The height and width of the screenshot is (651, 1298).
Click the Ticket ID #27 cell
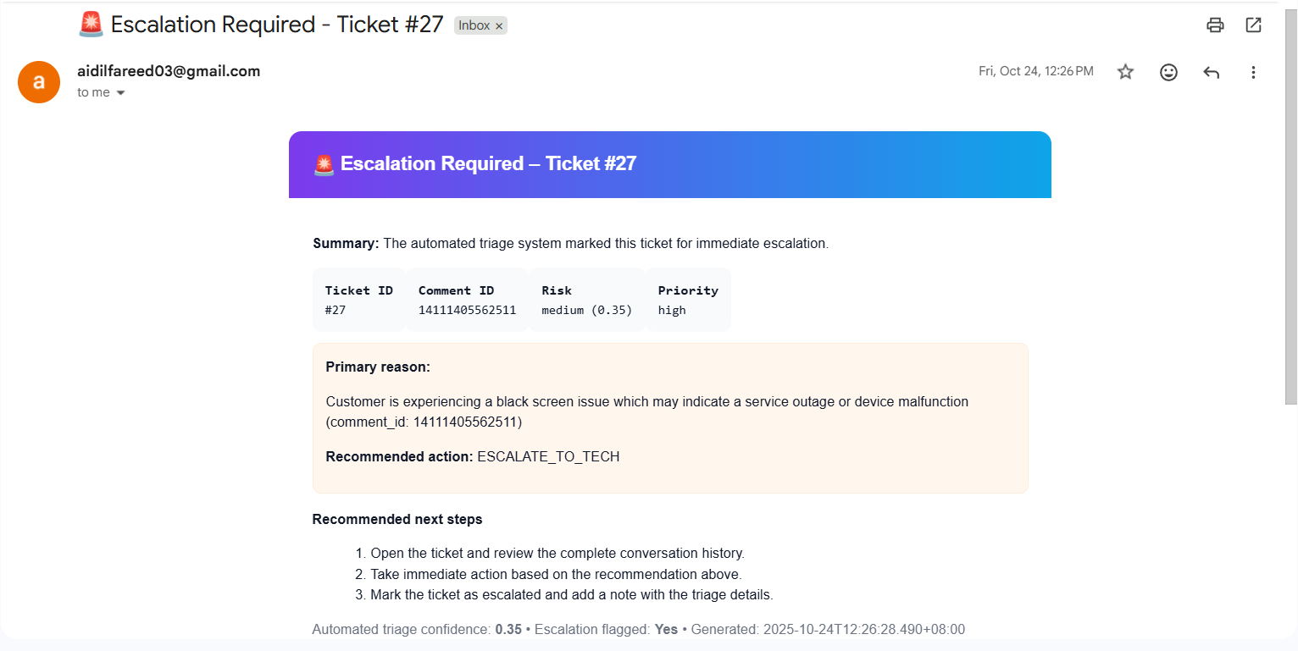pyautogui.click(x=358, y=300)
